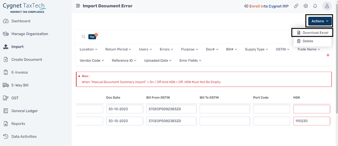
Task: Expand the Uploaded Date filter
Action: click(x=158, y=60)
